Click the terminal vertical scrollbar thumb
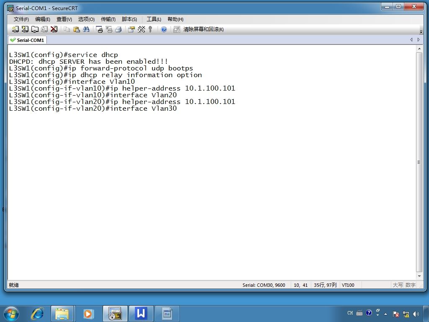The image size is (429, 322). (x=419, y=162)
